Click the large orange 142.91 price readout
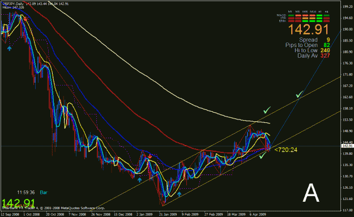354x217 pixels. click(309, 29)
